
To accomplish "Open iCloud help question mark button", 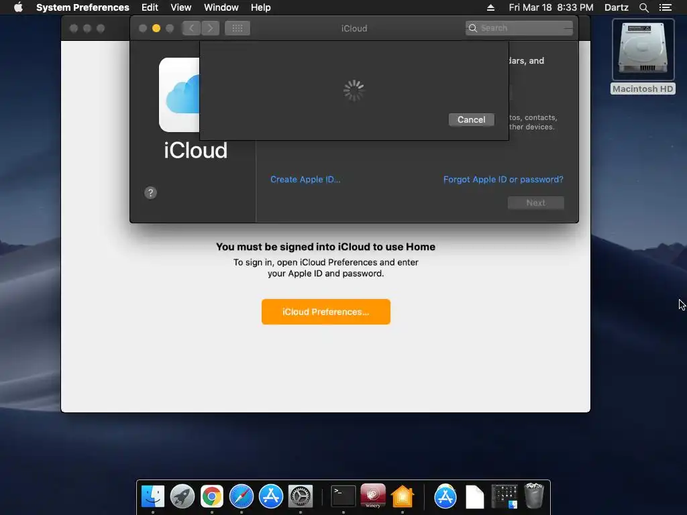I will pyautogui.click(x=150, y=192).
